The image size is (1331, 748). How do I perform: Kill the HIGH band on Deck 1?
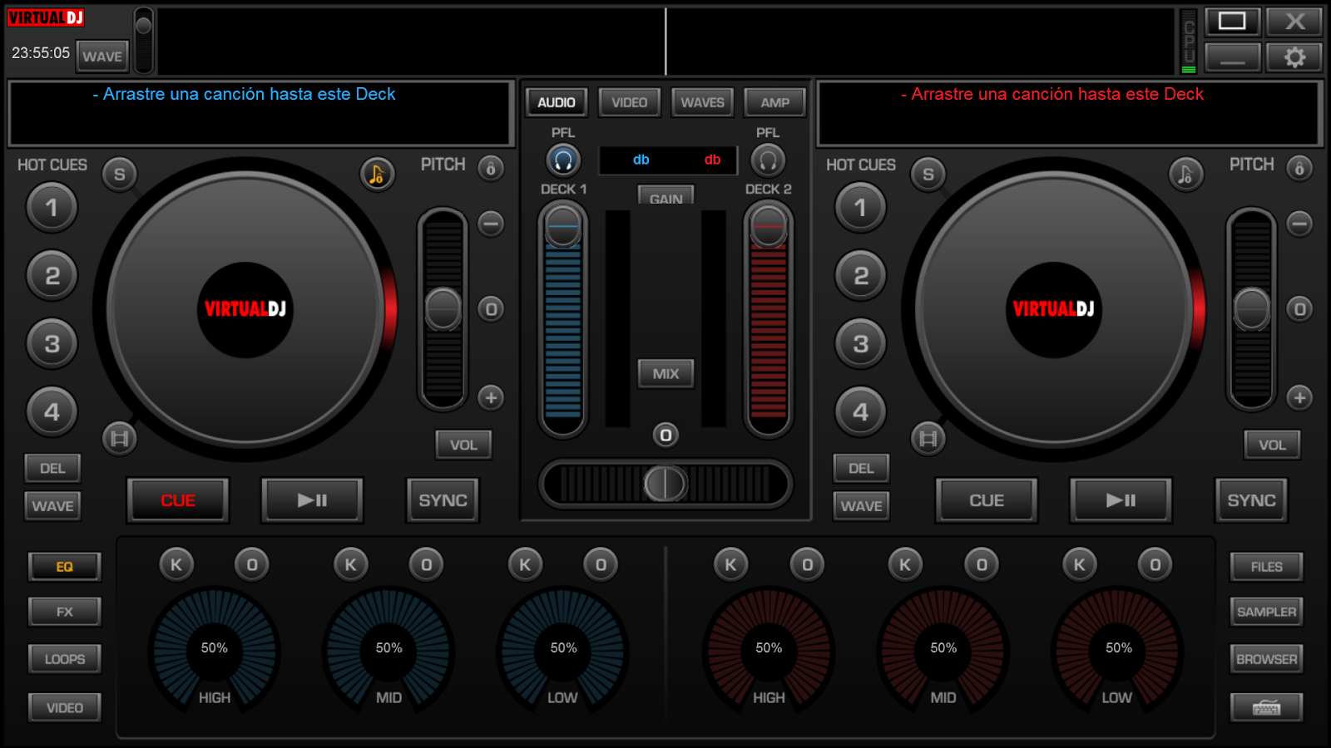point(176,564)
